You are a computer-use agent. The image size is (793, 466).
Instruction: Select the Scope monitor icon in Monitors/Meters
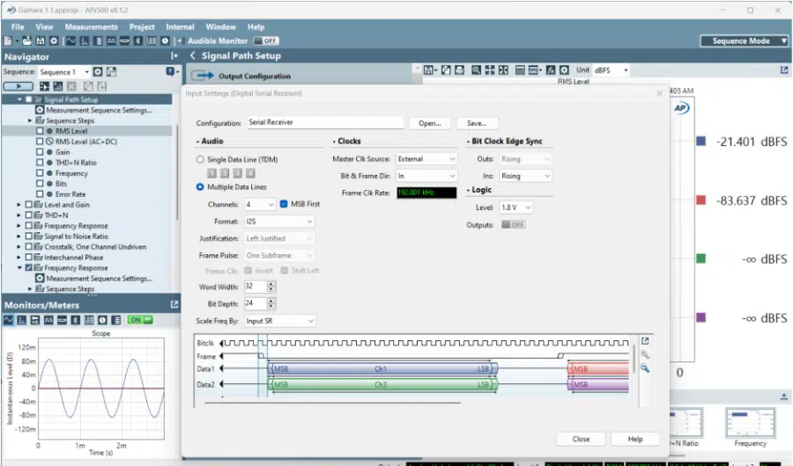[x=9, y=320]
